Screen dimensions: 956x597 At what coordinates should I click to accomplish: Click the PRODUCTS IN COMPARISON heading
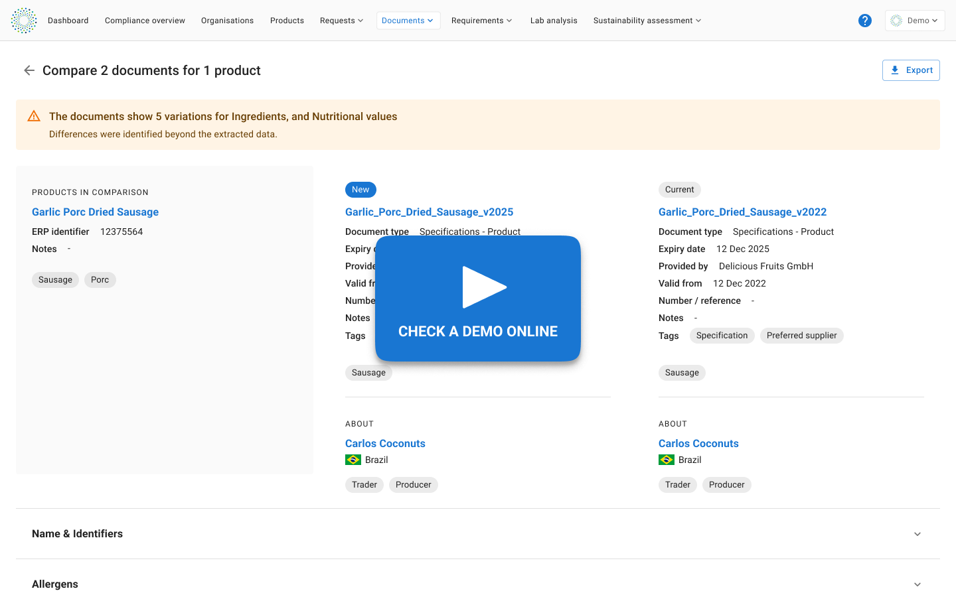[x=90, y=192]
